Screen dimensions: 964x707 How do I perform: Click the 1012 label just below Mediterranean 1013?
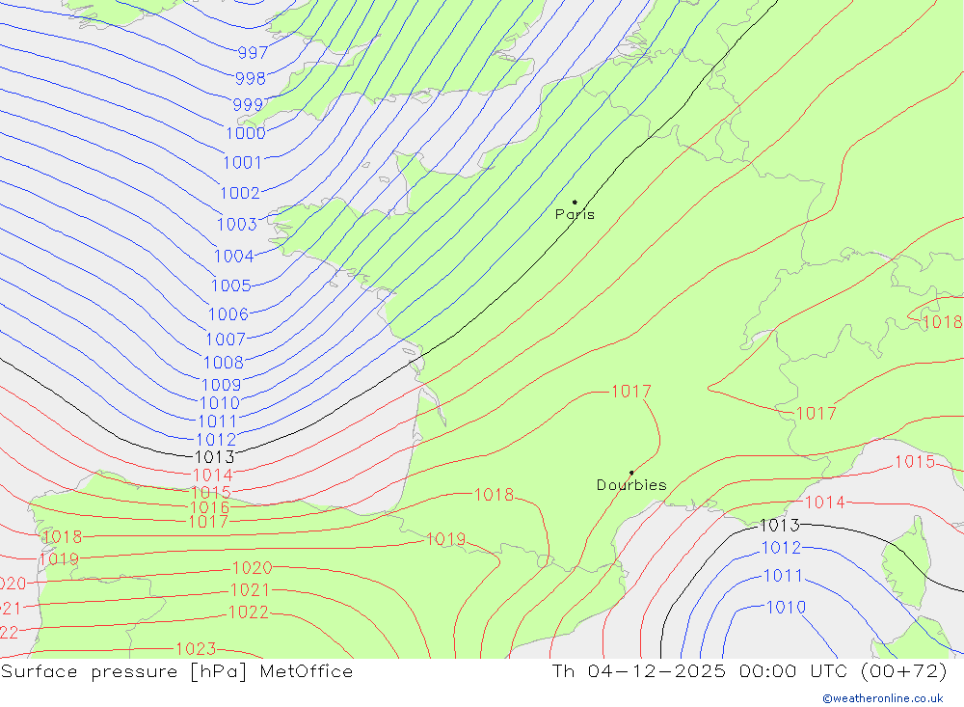pyautogui.click(x=782, y=548)
